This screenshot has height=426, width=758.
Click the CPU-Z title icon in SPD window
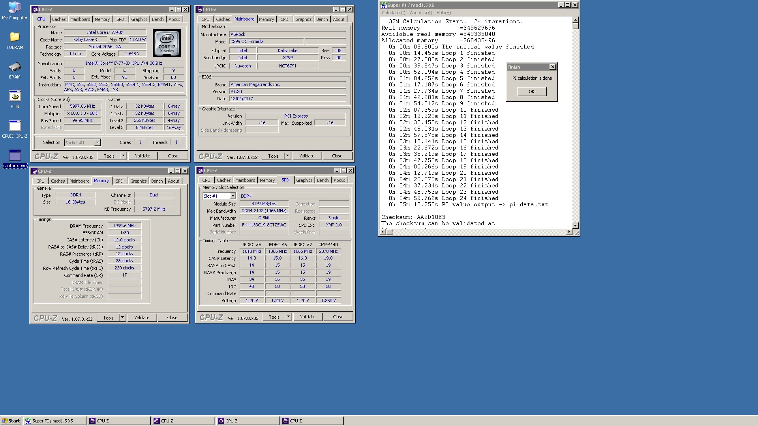[x=200, y=170]
